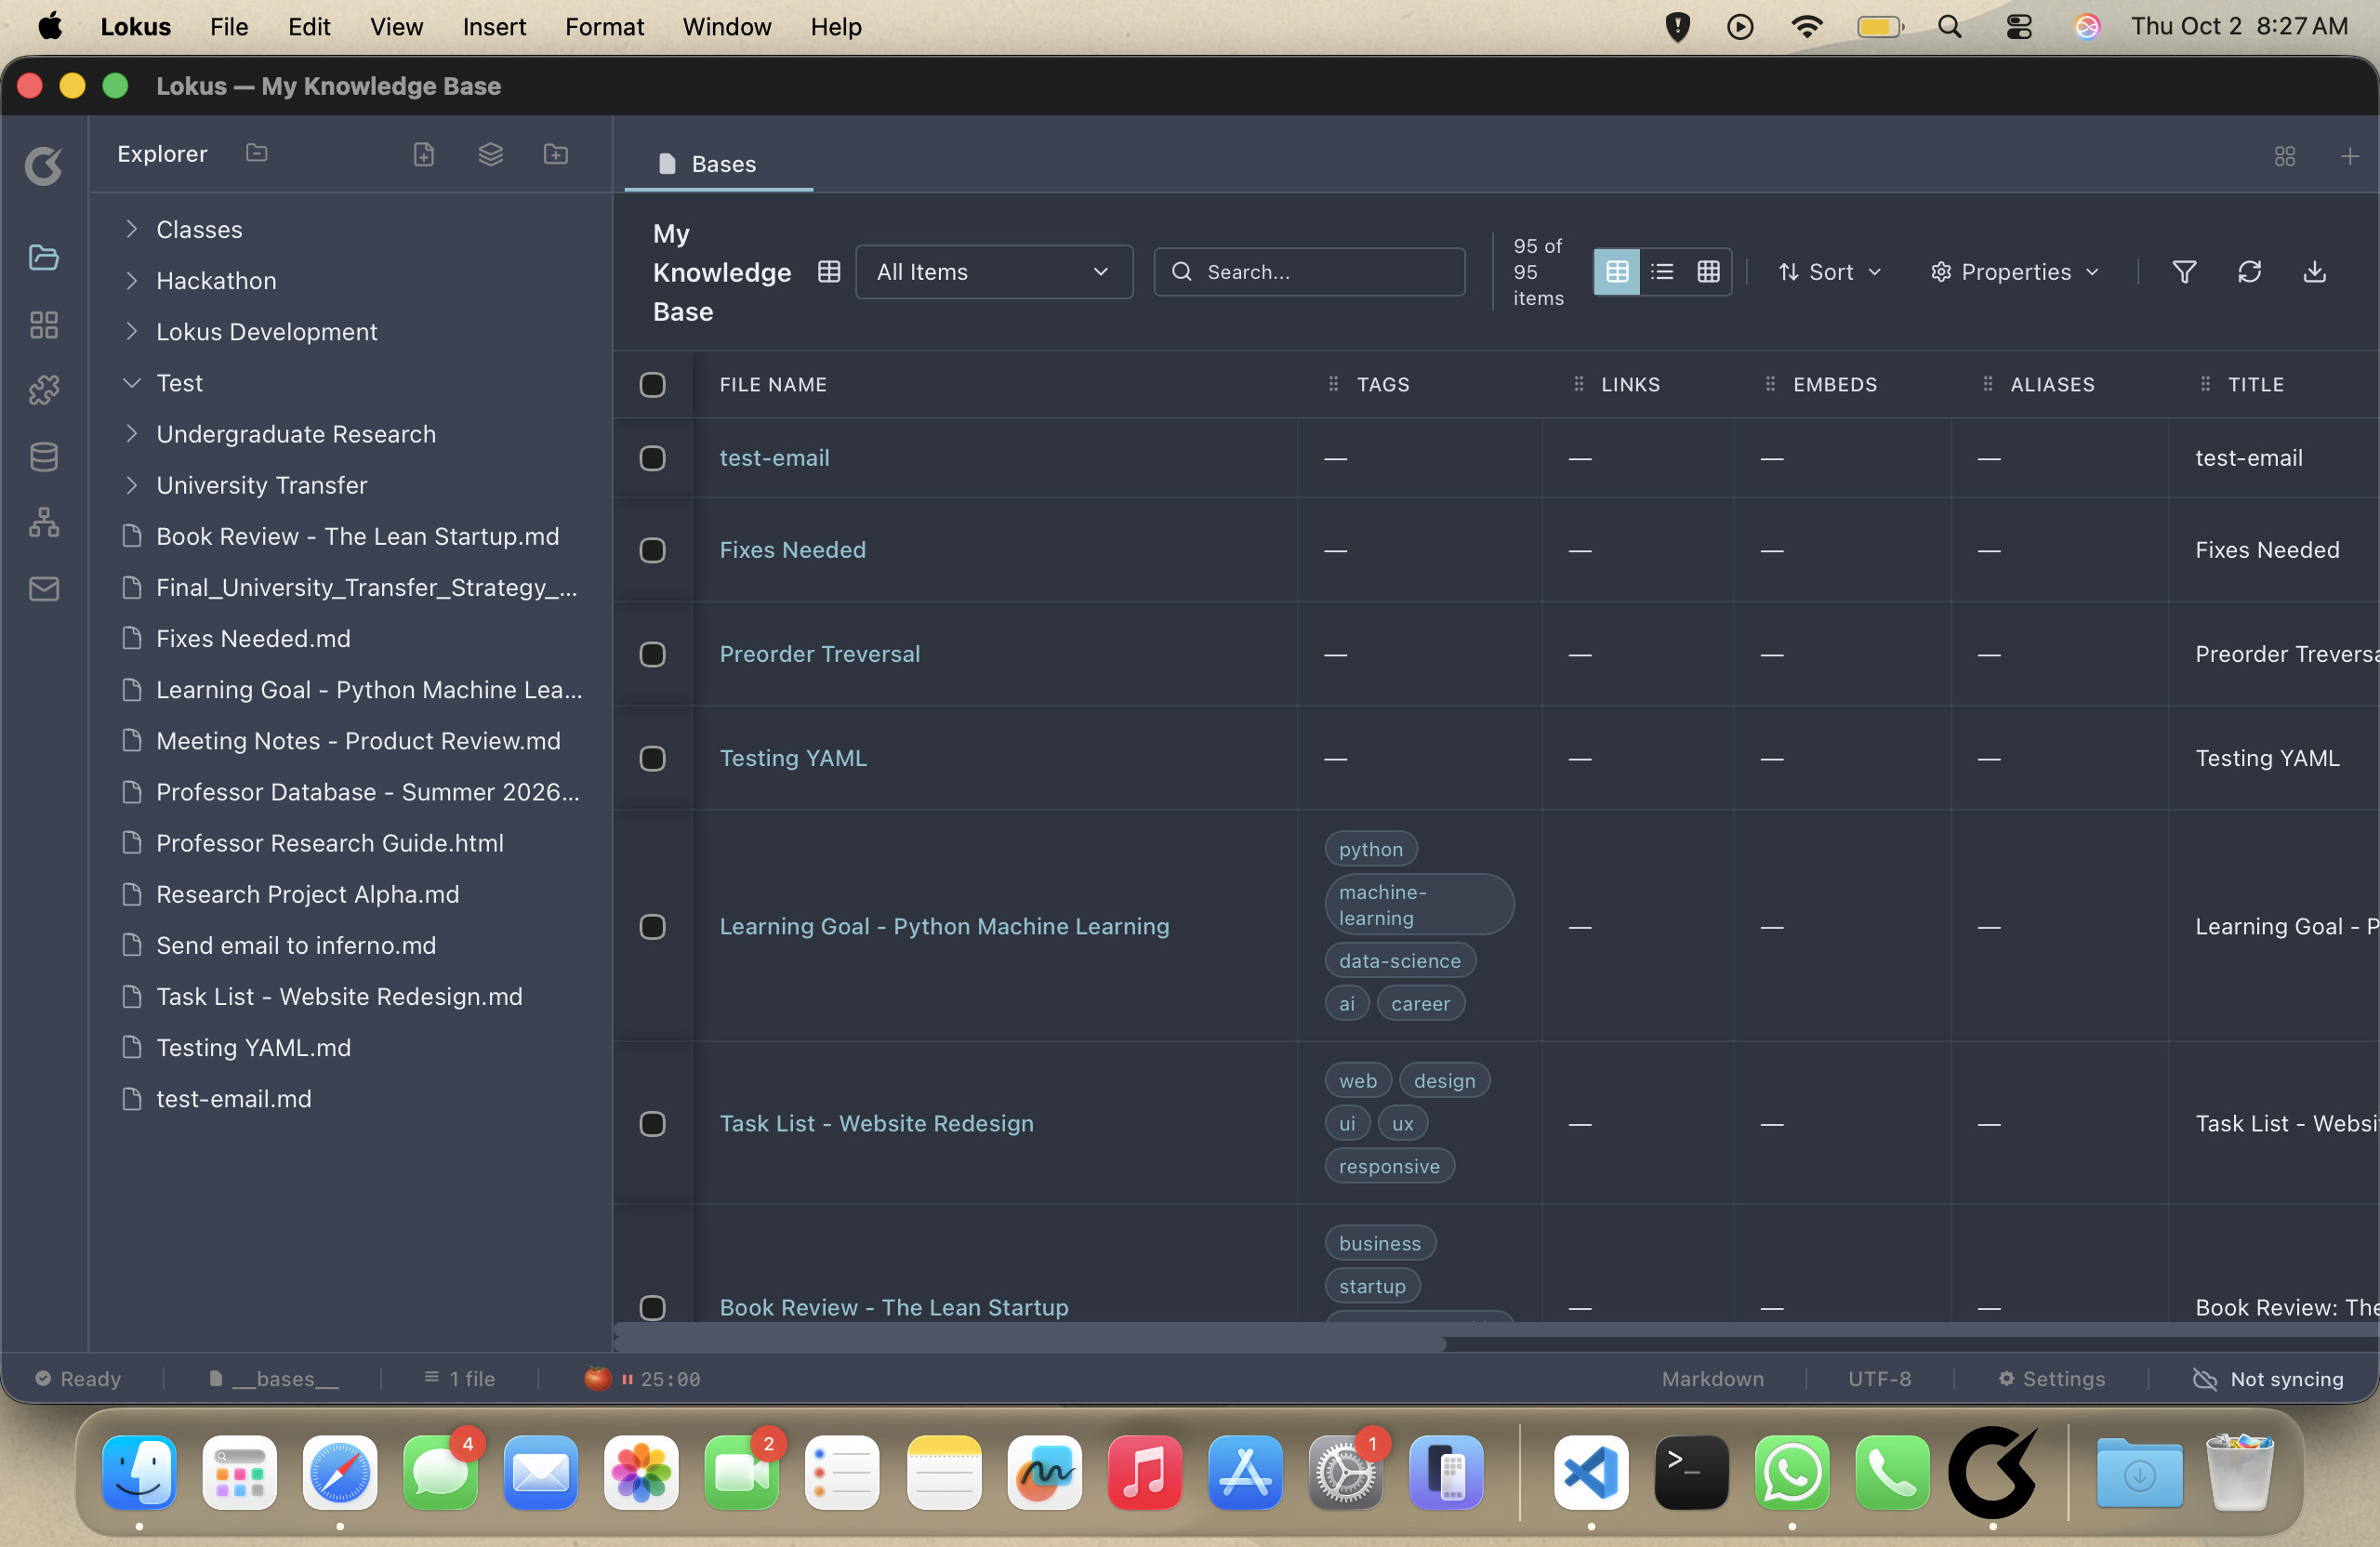Click the new folder icon in Explorer
The image size is (2380, 1547).
pos(556,154)
